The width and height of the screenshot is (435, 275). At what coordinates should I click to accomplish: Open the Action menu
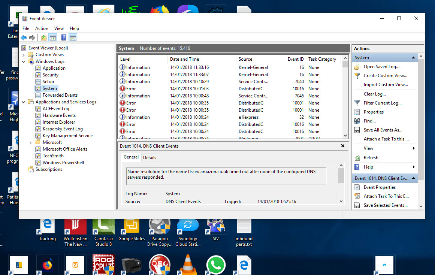click(x=42, y=28)
